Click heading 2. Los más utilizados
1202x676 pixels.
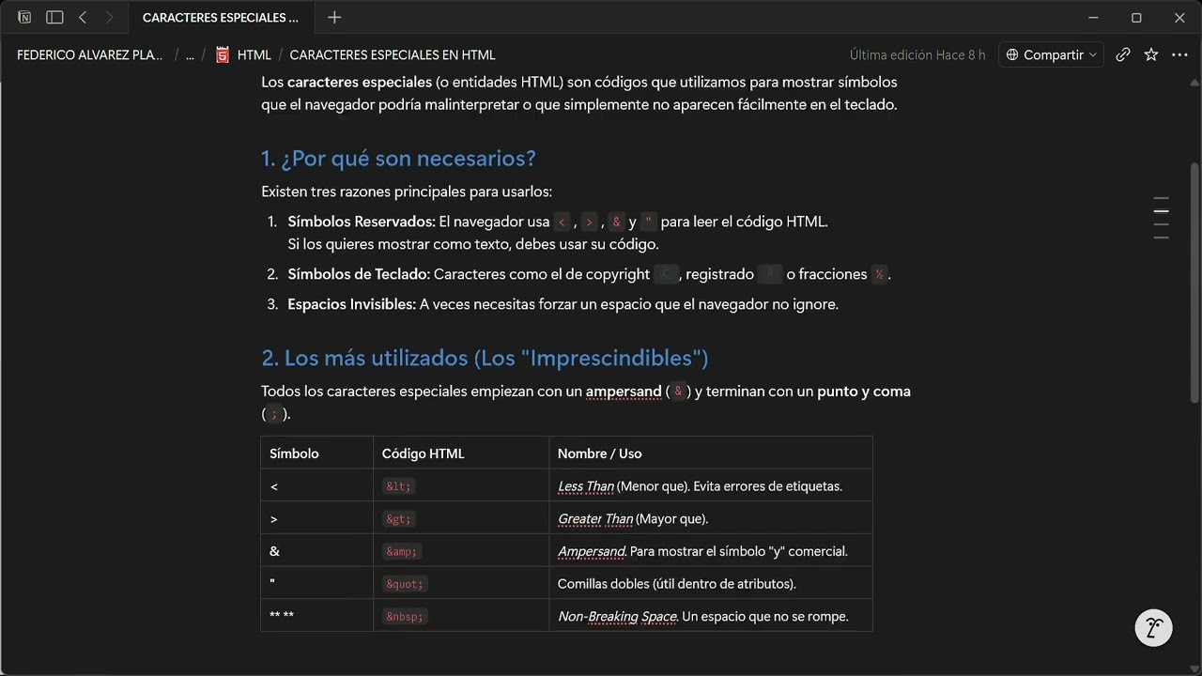(485, 358)
